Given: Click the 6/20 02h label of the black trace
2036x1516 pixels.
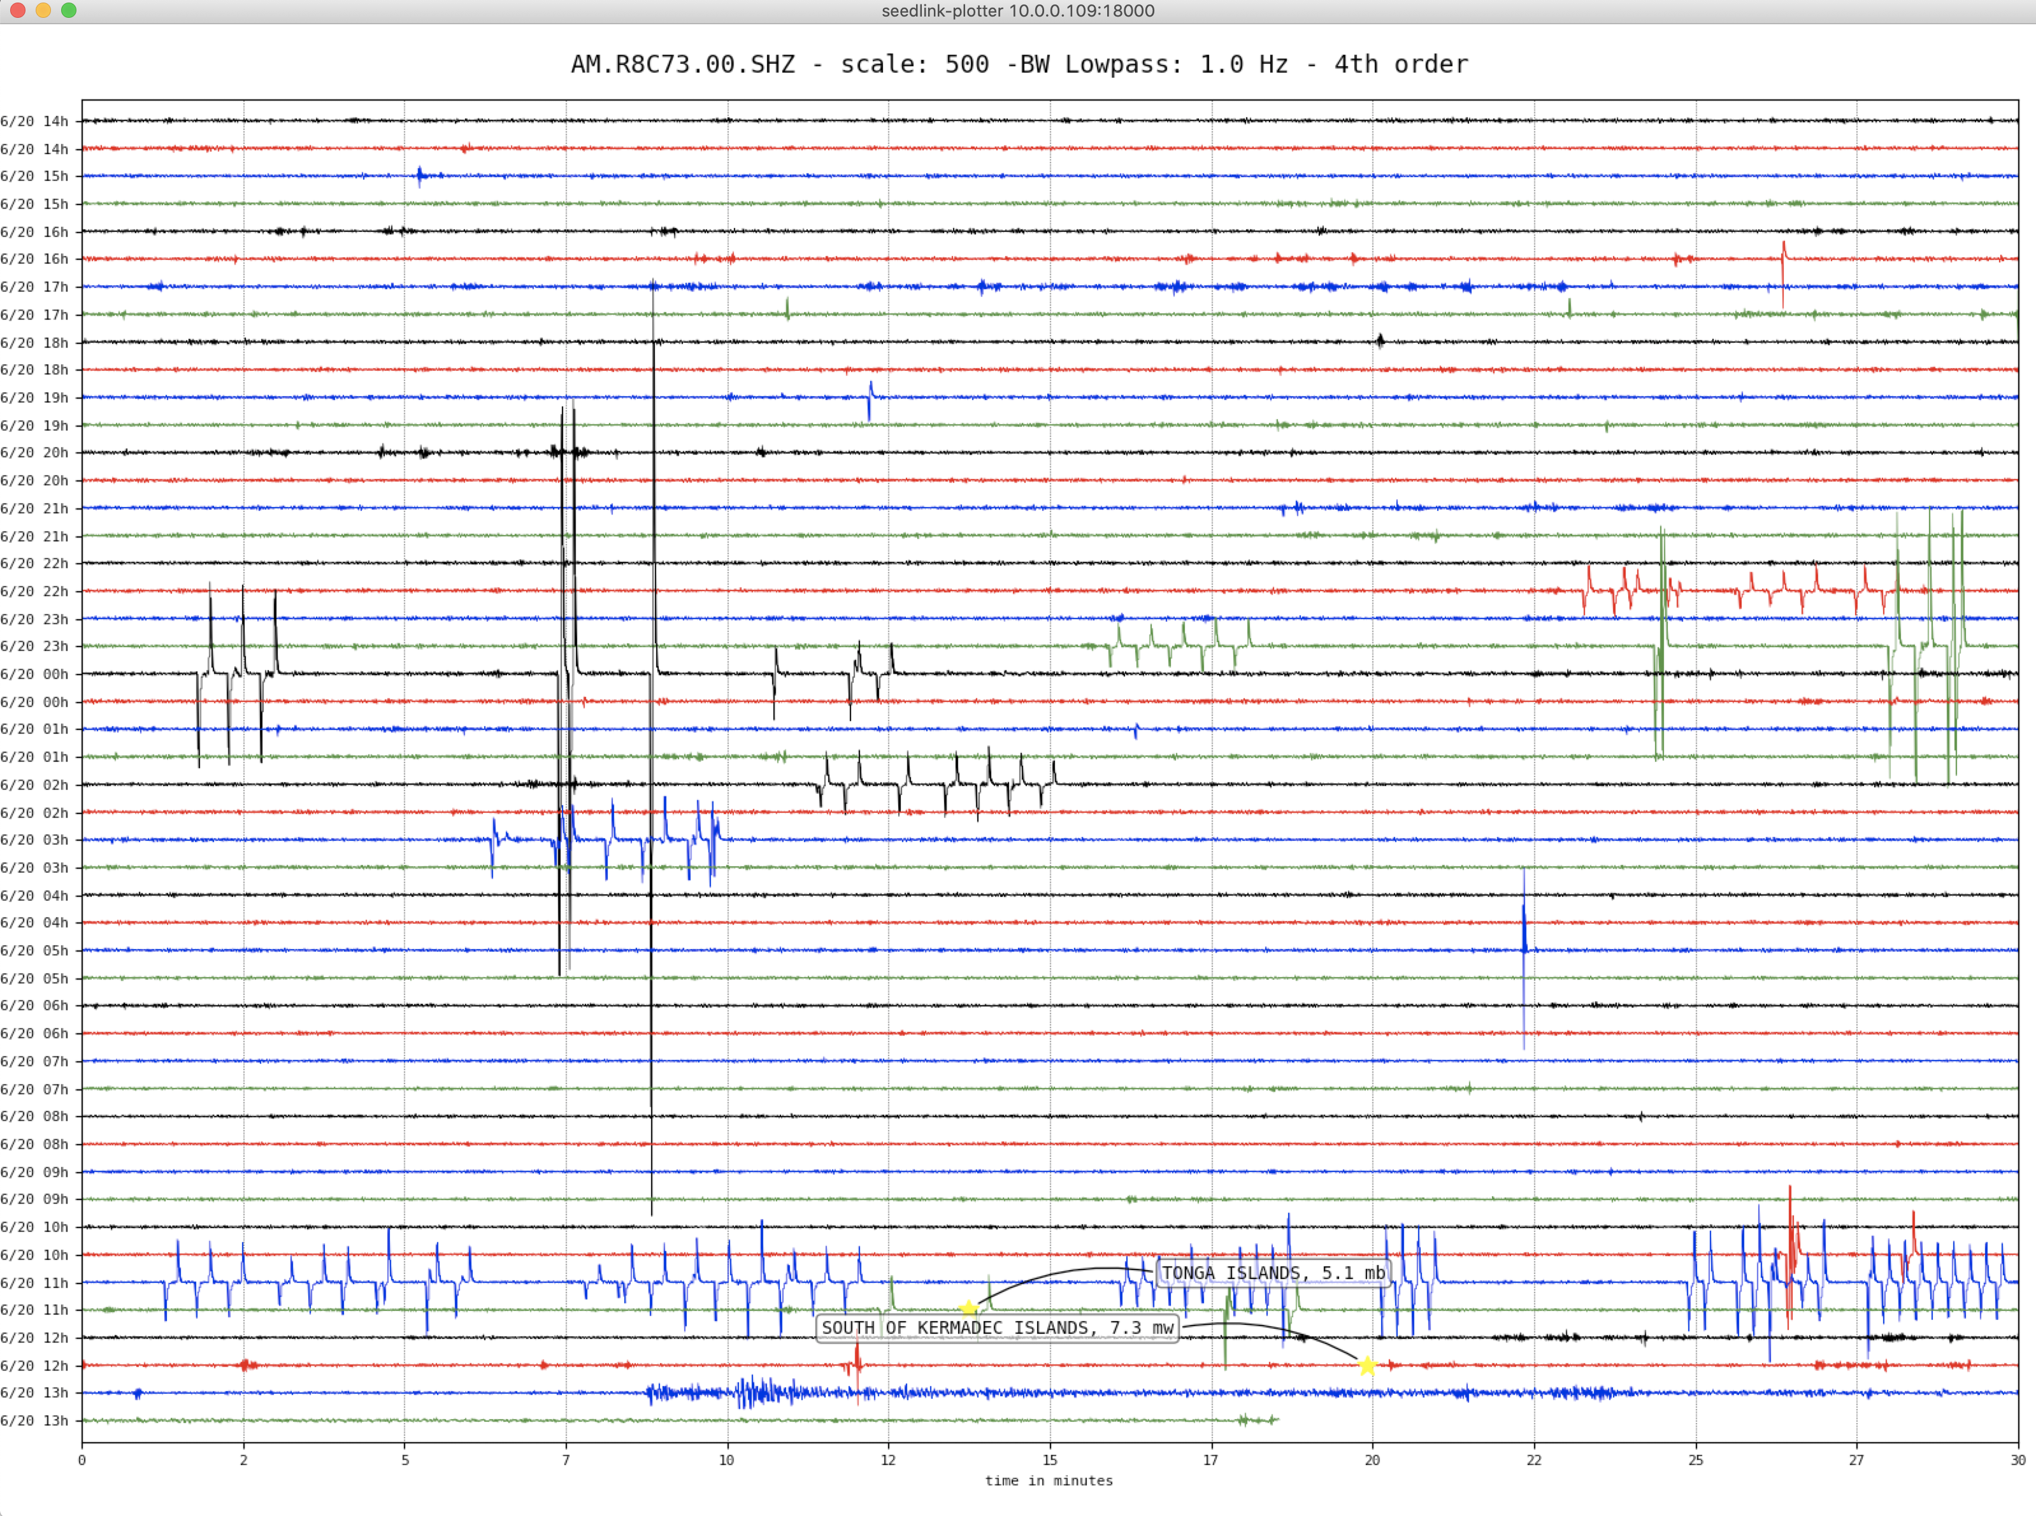Looking at the screenshot, I should tap(35, 785).
